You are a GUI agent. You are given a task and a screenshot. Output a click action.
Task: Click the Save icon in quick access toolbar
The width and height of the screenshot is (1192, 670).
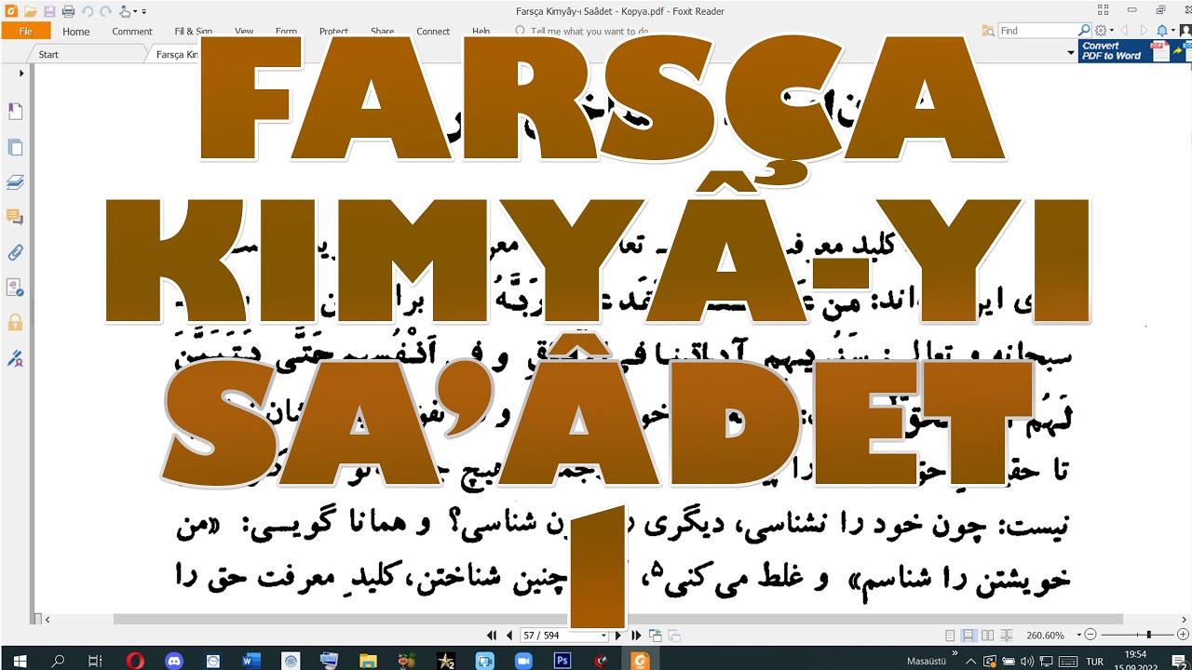point(48,11)
